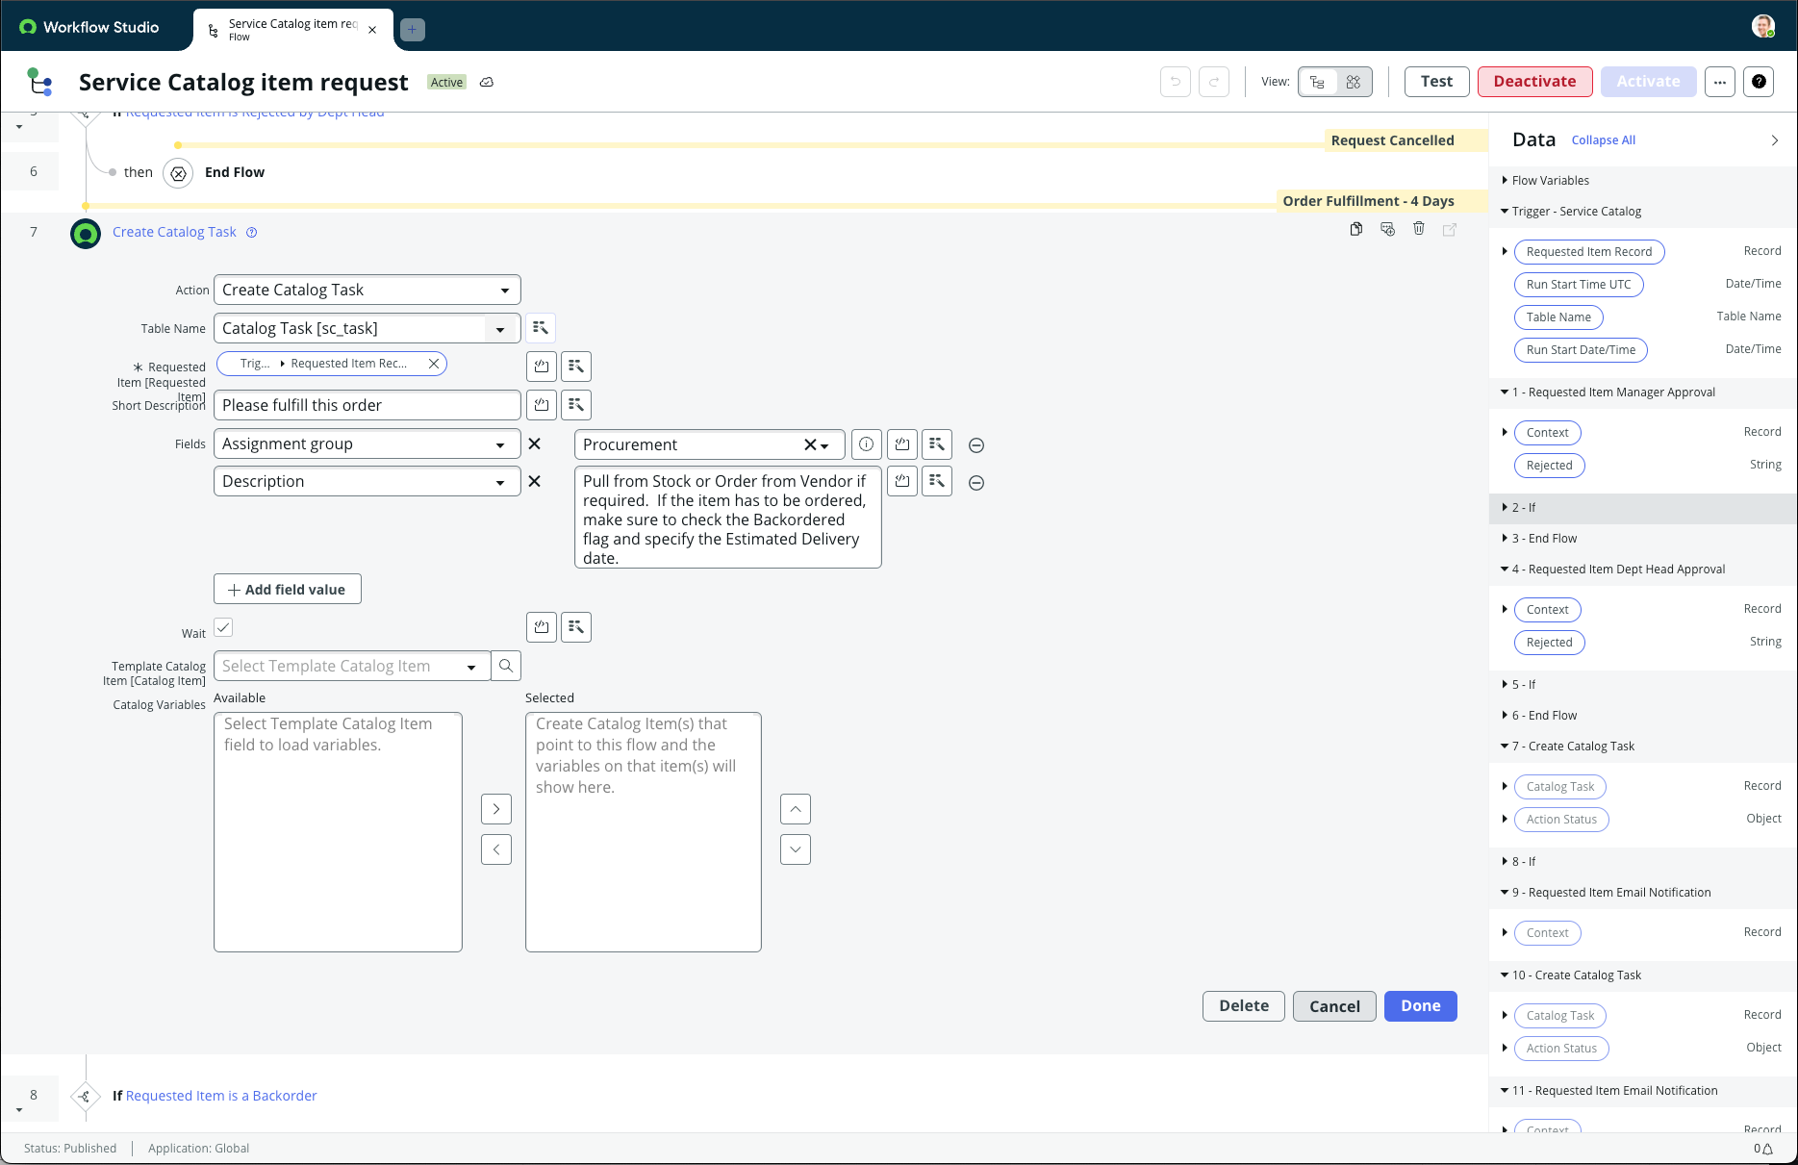Remove the Assignment group row with the minus icon

(976, 445)
